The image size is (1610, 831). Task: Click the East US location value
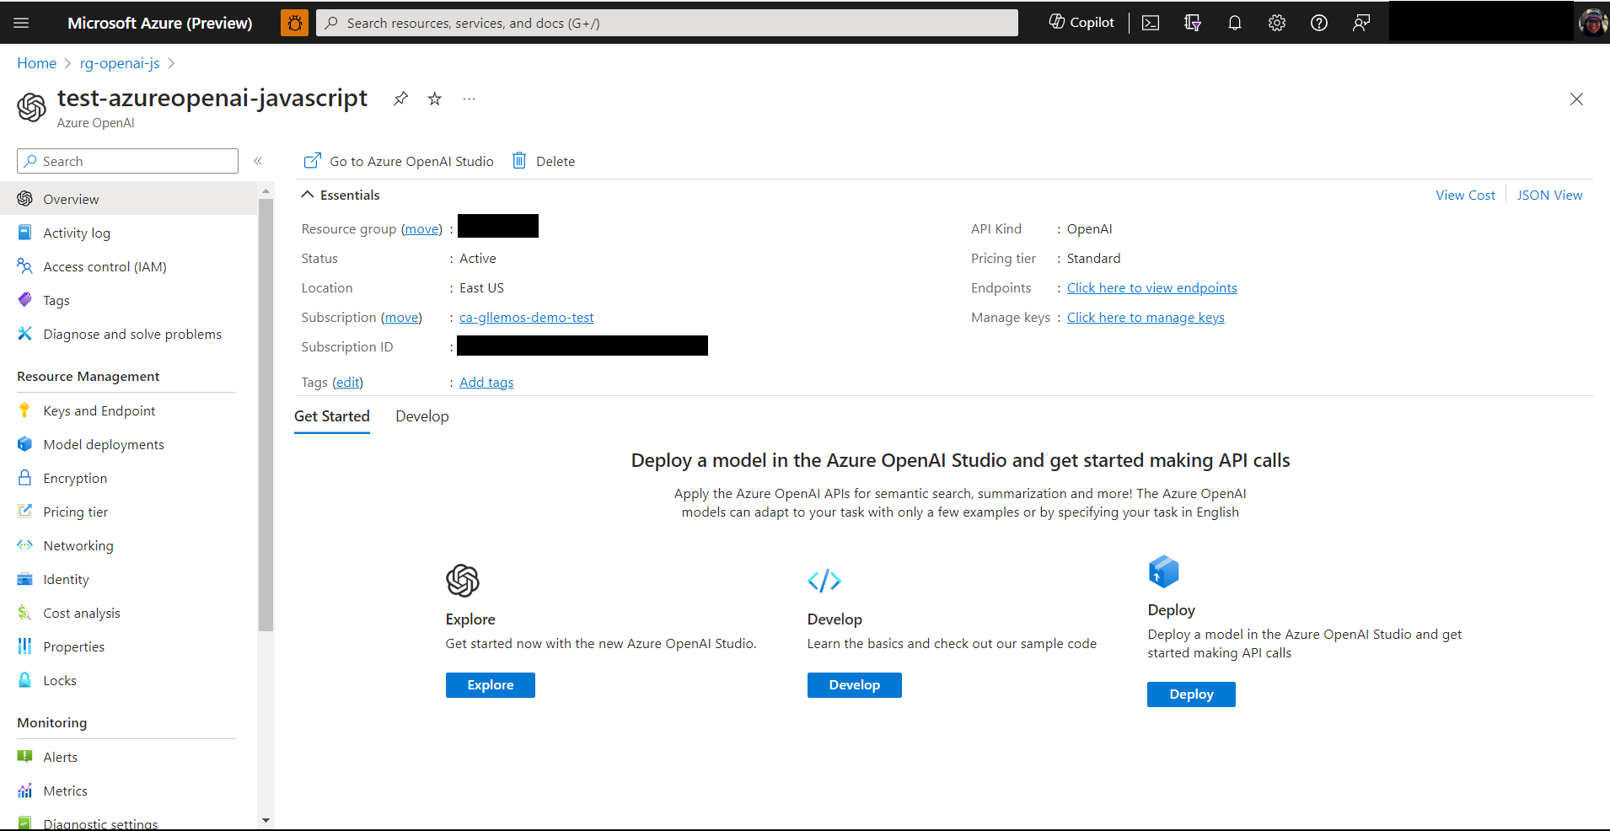tap(481, 288)
